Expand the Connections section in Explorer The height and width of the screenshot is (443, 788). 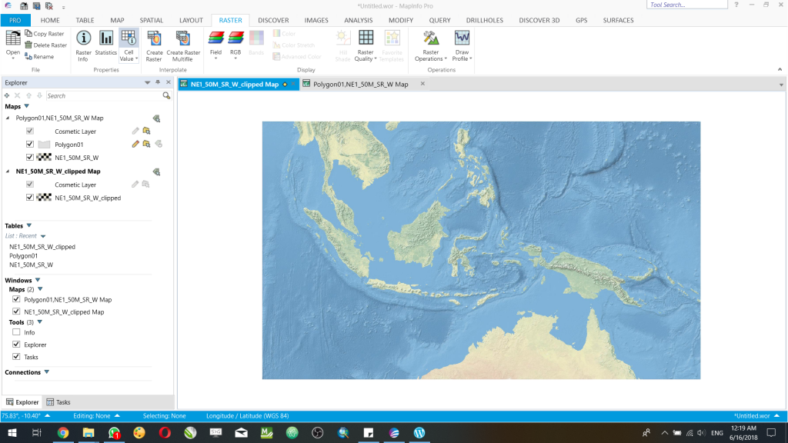48,371
